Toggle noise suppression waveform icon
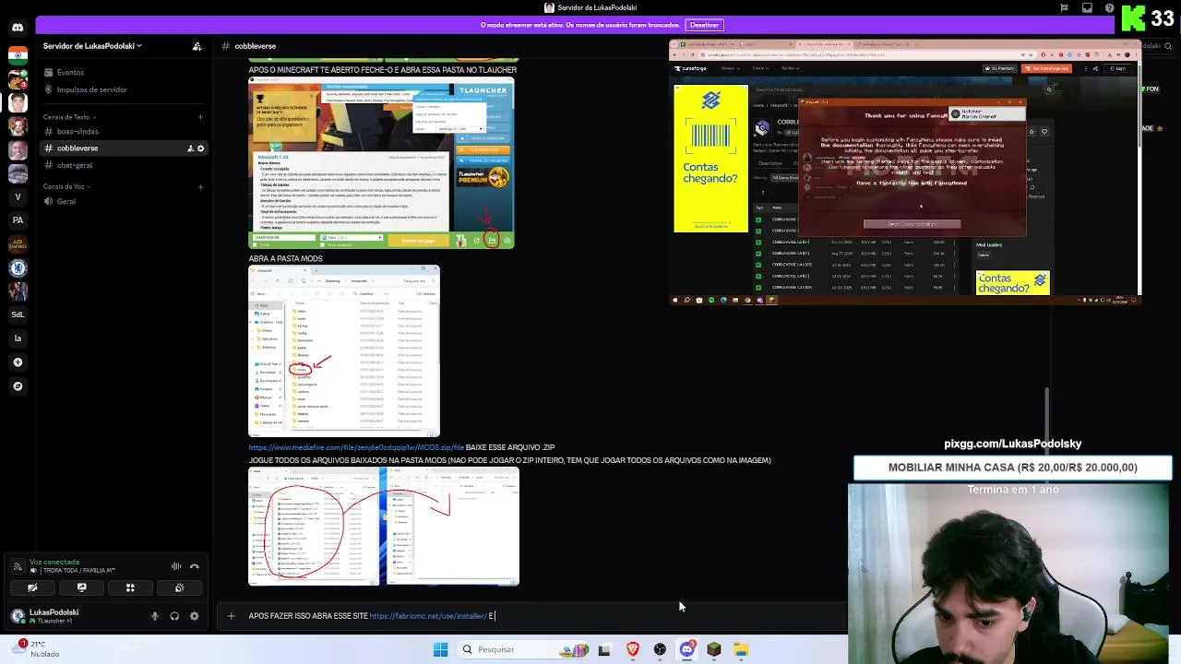The image size is (1181, 664). click(x=176, y=566)
